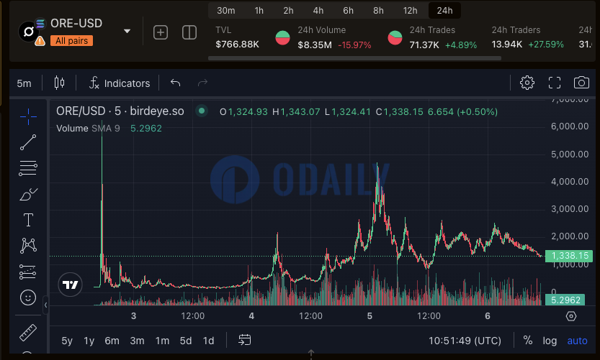Viewport: 600px width, 360px height.
Task: Toggle auto scale mode
Action: pos(577,341)
